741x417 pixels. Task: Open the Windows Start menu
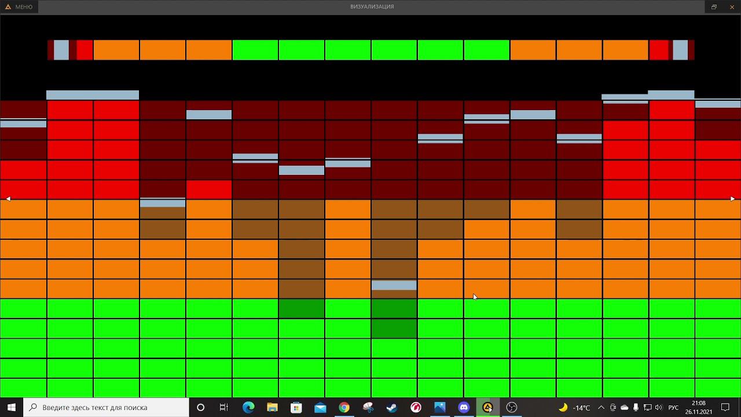[12, 407]
